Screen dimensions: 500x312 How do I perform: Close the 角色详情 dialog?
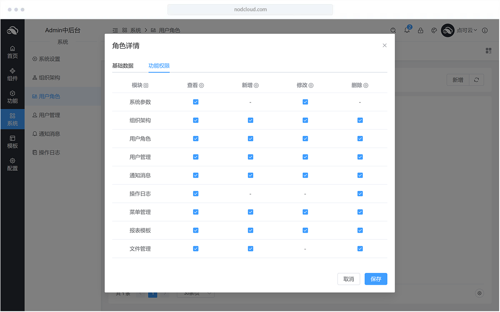point(385,45)
